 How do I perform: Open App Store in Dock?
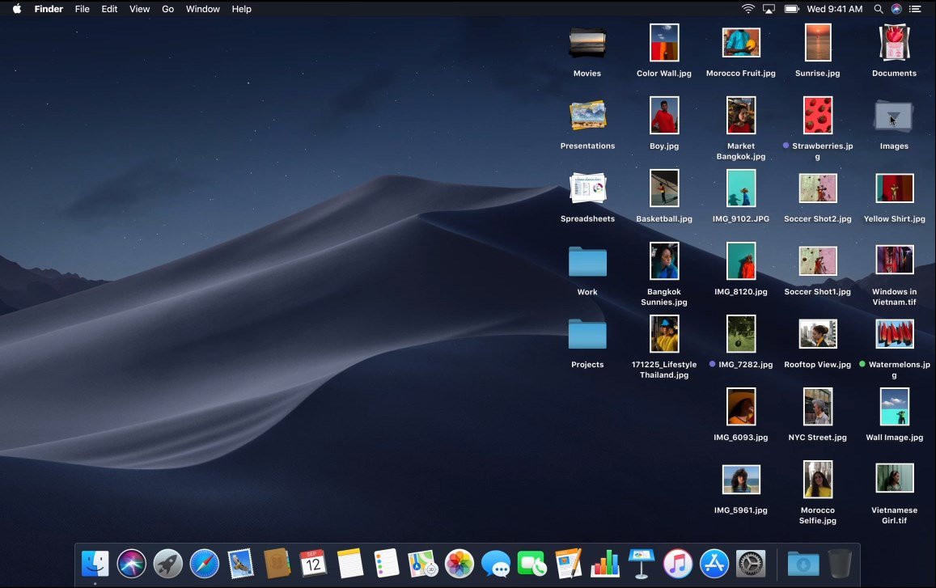(x=714, y=564)
